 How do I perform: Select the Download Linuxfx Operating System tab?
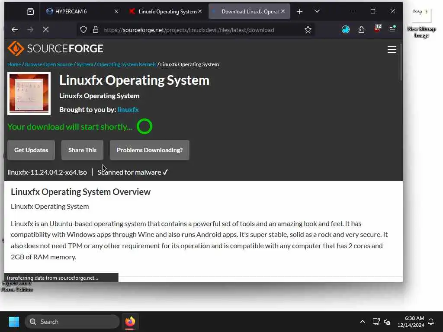[x=249, y=12]
